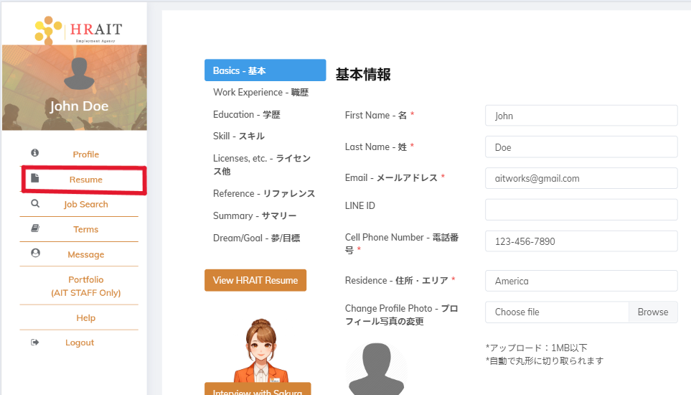The height and width of the screenshot is (395, 691).
Task: Click the HRAIT logo
Action: tap(78, 30)
